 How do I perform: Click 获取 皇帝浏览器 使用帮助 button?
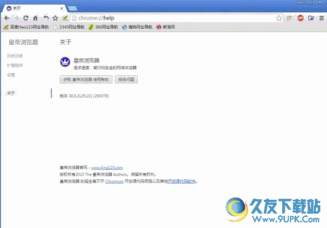click(x=86, y=79)
